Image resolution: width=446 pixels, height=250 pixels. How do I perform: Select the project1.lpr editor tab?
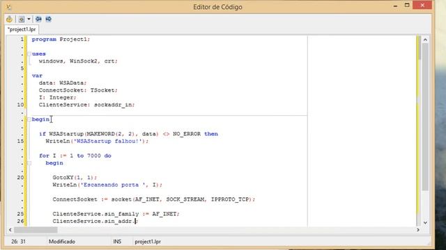pyautogui.click(x=22, y=29)
